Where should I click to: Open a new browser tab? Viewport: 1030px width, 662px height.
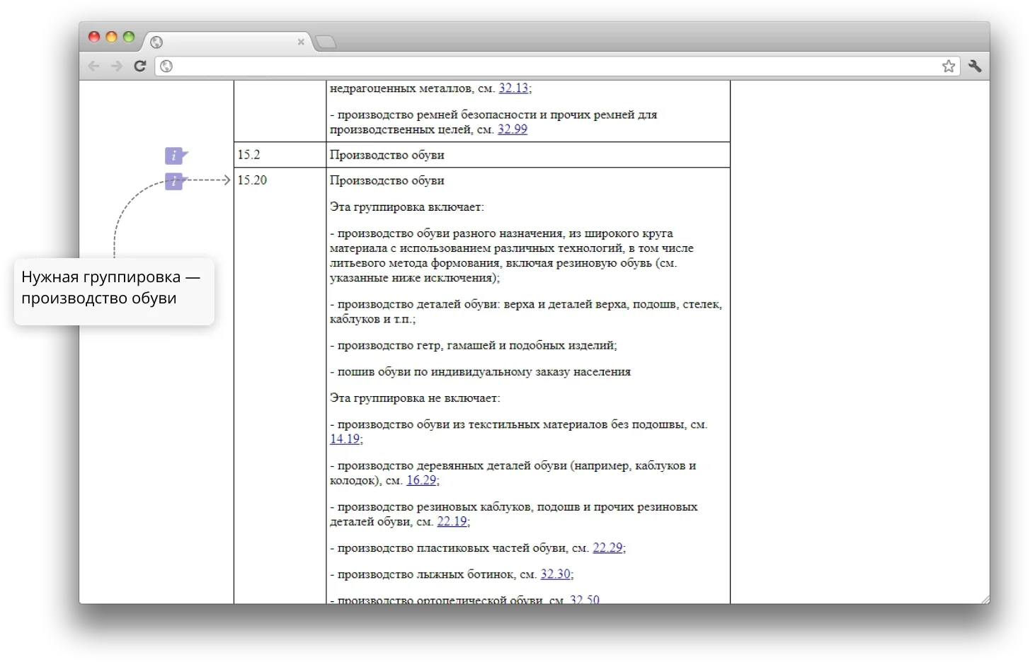click(326, 42)
